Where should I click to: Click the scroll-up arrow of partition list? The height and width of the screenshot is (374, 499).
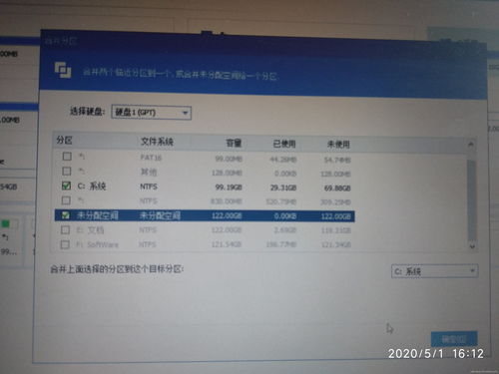tap(471, 145)
